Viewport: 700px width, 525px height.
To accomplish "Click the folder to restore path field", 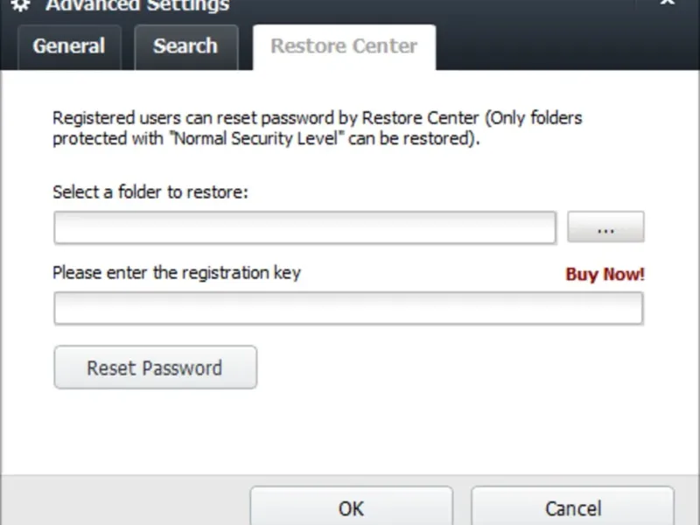I will [x=304, y=227].
